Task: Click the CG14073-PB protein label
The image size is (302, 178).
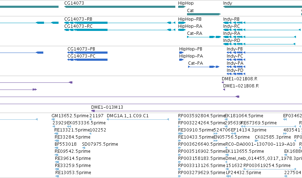Action: (x=81, y=49)
